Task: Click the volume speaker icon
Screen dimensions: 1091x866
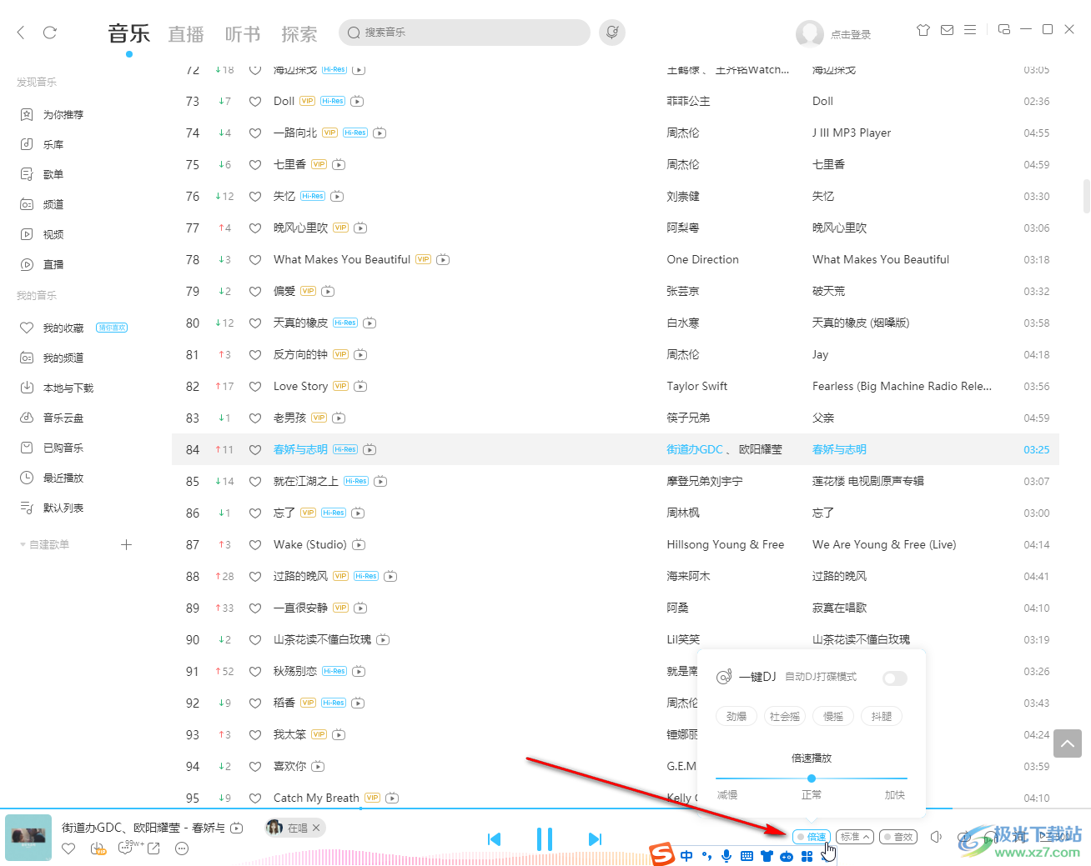Action: click(937, 837)
